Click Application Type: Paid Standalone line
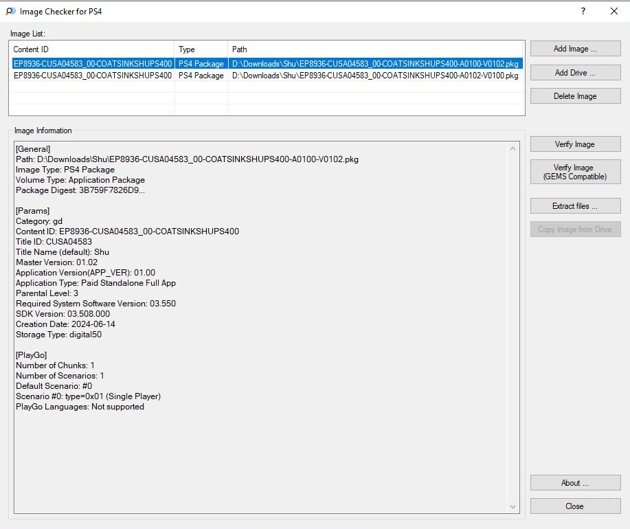The height and width of the screenshot is (529, 630). [x=95, y=283]
